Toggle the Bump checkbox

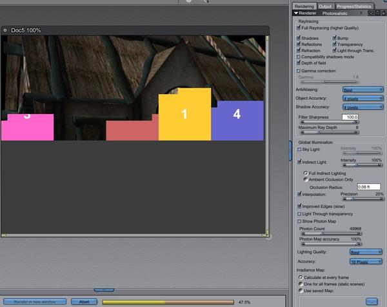334,38
